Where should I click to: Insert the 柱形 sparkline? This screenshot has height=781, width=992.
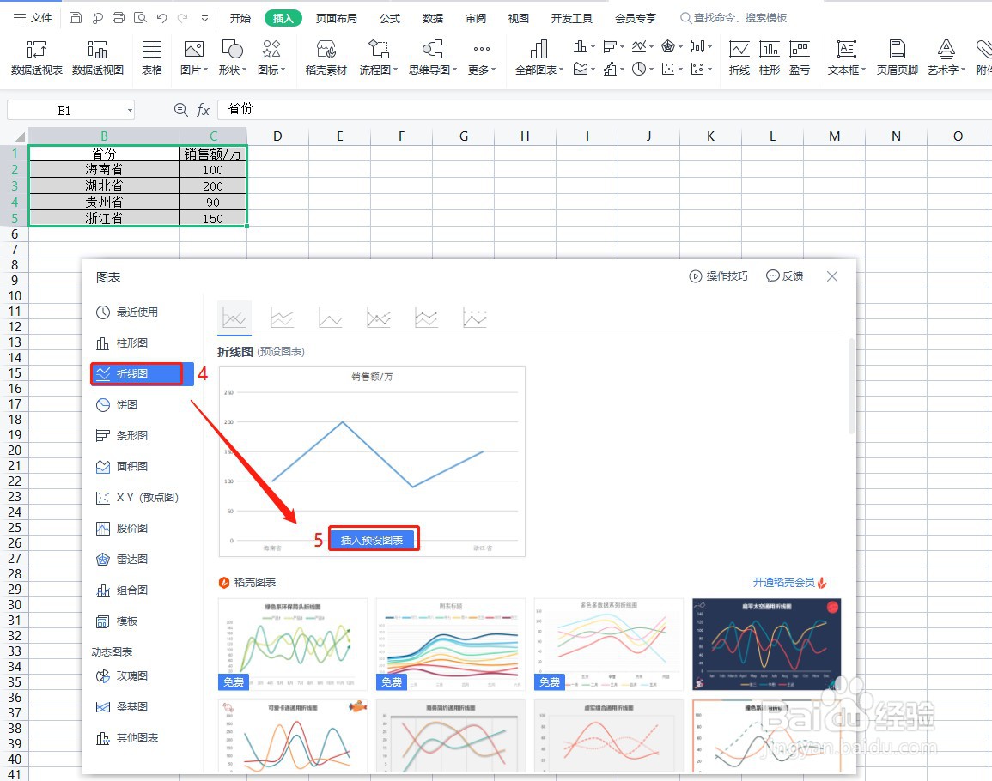[770, 58]
